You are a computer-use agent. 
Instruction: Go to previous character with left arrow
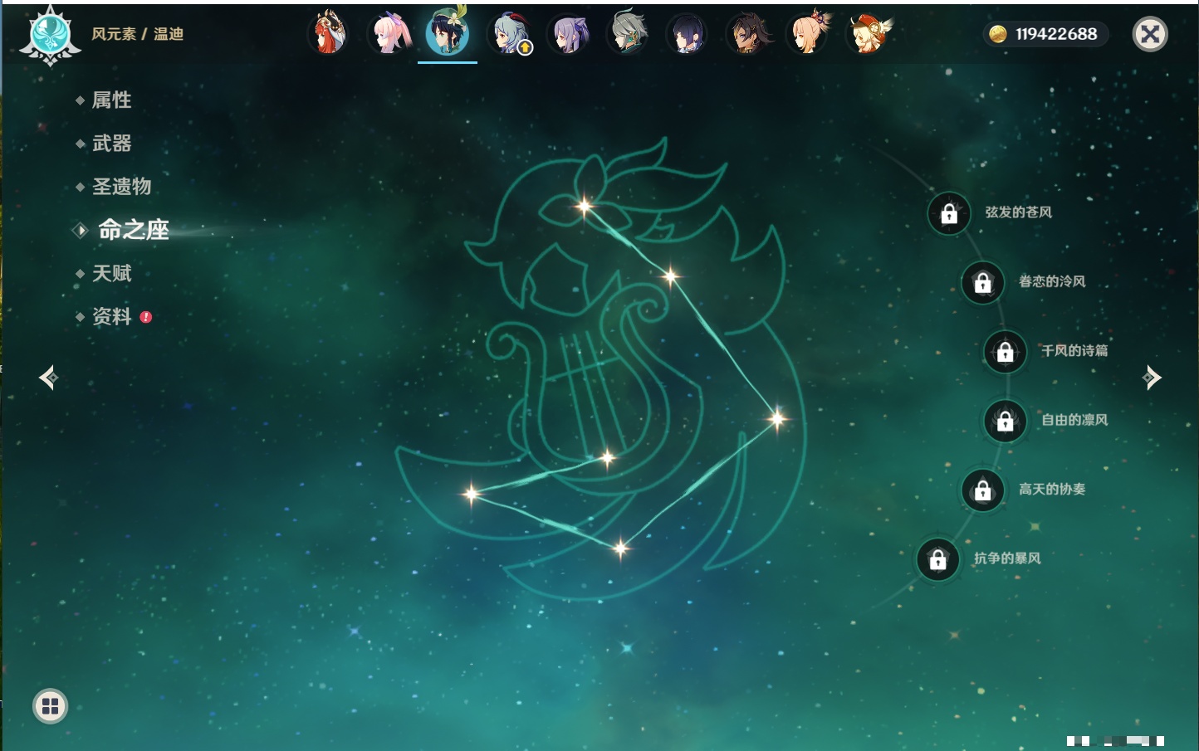(x=49, y=378)
